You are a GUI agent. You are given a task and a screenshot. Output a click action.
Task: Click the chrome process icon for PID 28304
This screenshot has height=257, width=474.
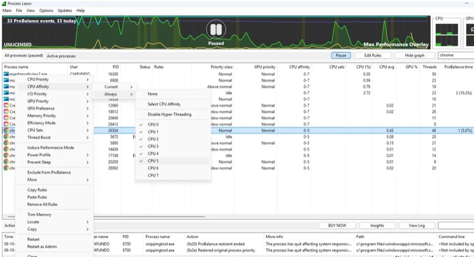point(6,130)
